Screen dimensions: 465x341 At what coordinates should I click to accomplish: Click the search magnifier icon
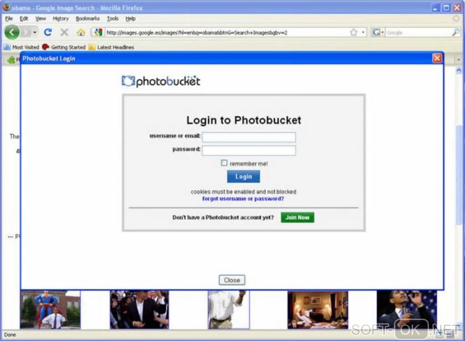click(x=455, y=32)
